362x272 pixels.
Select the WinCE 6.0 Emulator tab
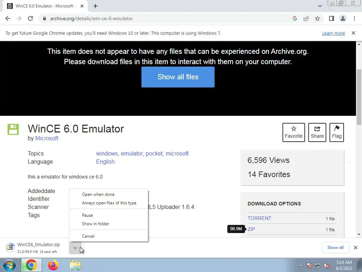(45, 6)
